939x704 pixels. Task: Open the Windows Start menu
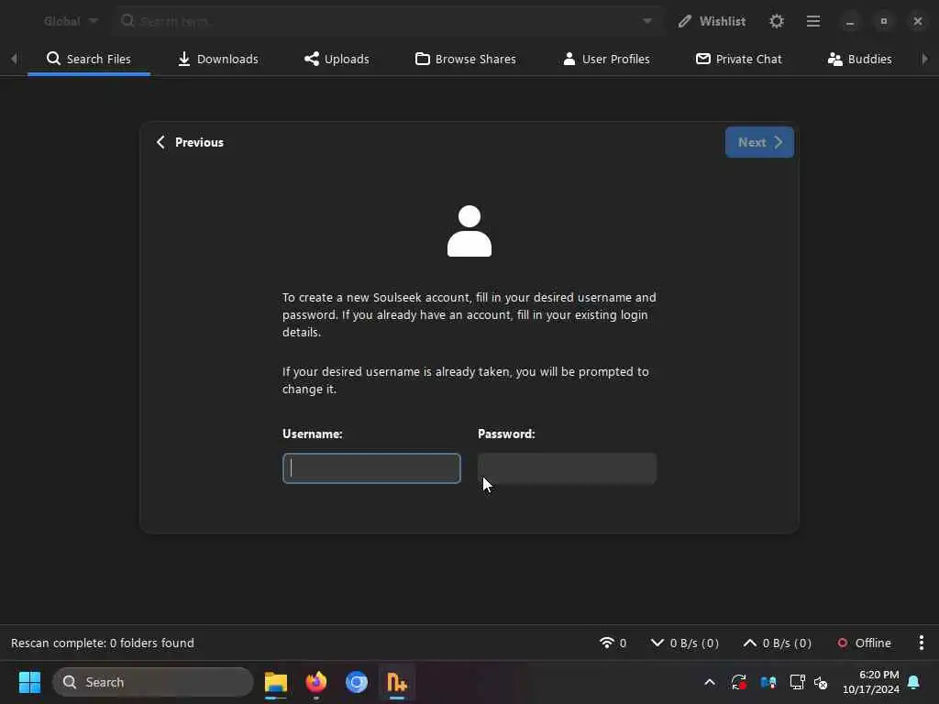(x=29, y=682)
